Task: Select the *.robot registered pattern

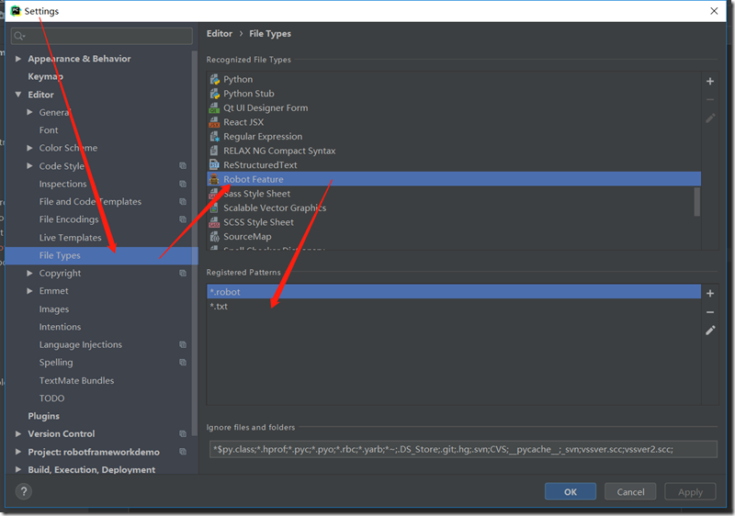Action: point(454,292)
